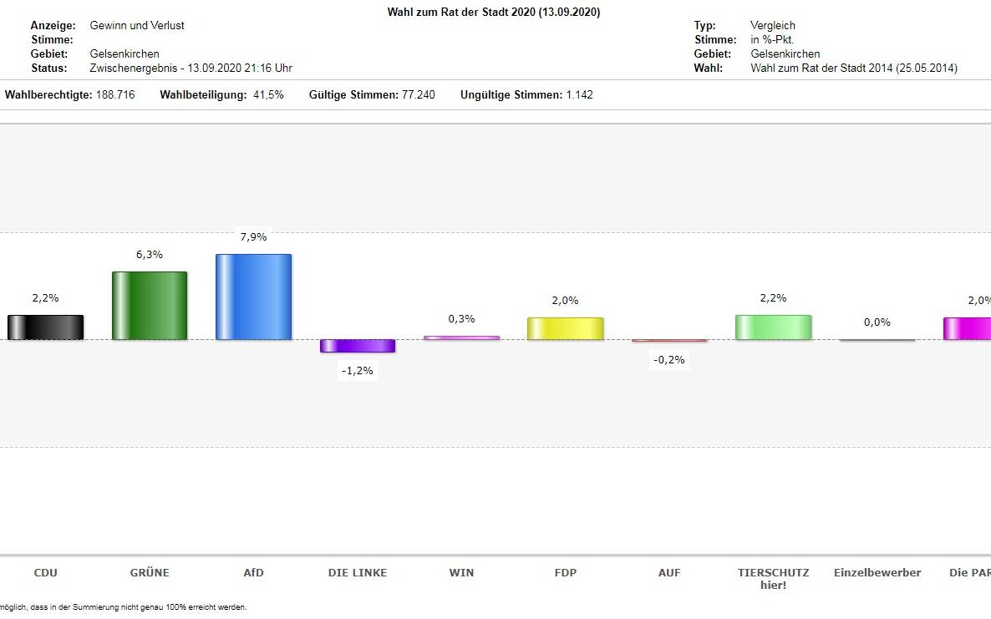The width and height of the screenshot is (991, 619).
Task: Click the thin pink WIN bar
Action: tap(461, 337)
